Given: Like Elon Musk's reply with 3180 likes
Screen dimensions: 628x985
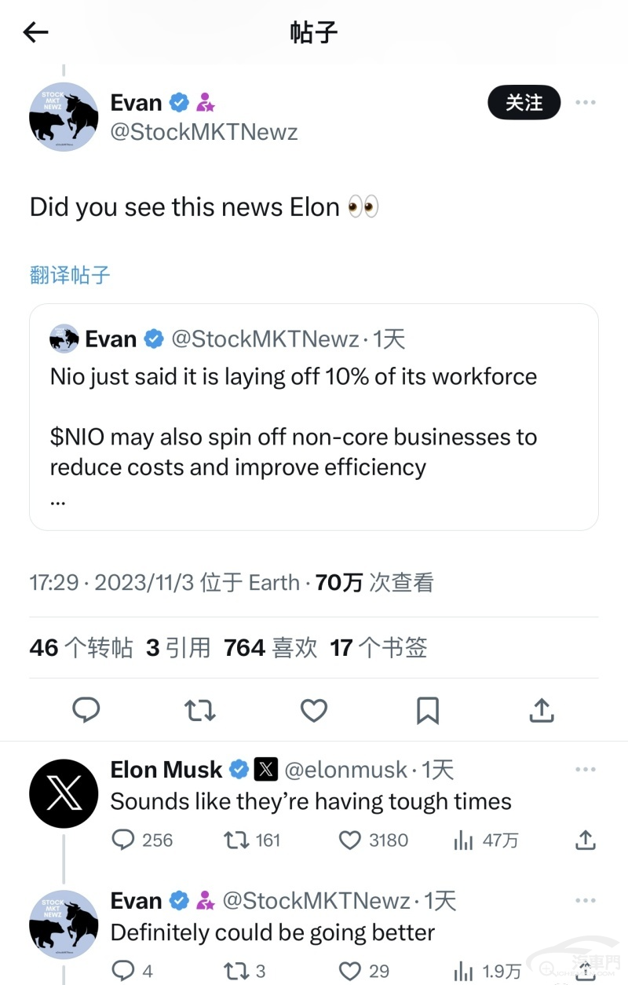Looking at the screenshot, I should tap(374, 840).
